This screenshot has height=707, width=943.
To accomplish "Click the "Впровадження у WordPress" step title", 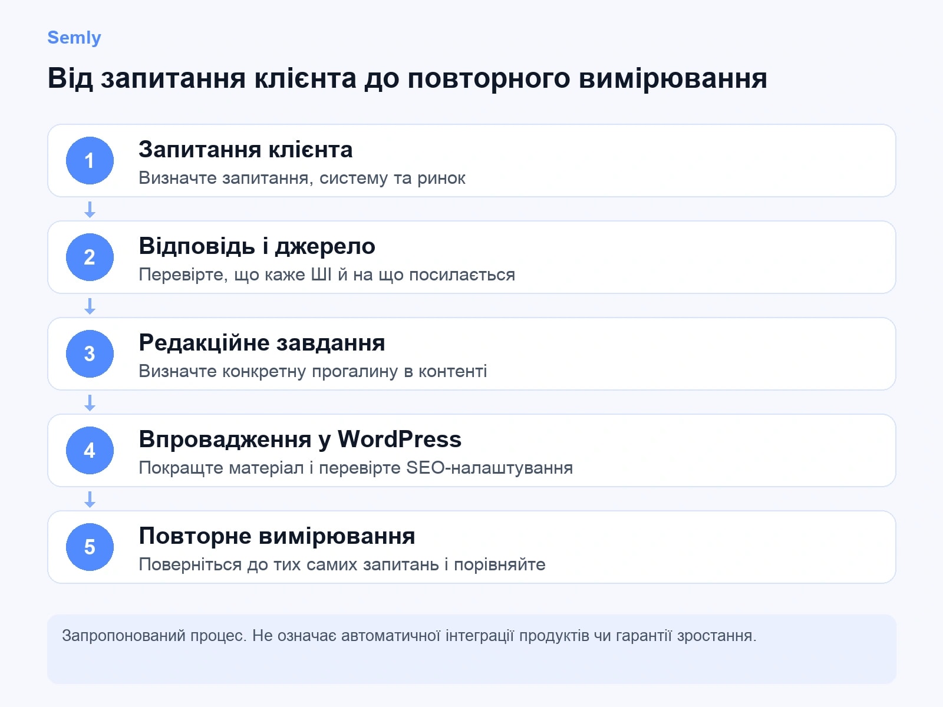I will 300,440.
